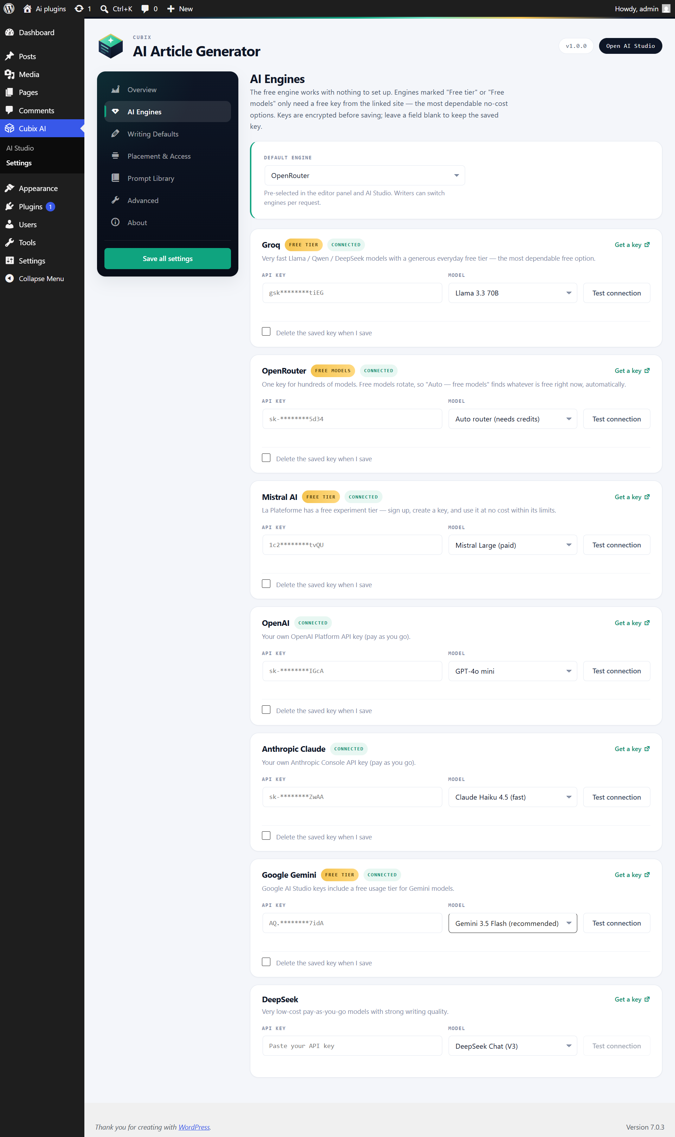Switch to the AI Engines tab
Viewport: 675px width, 1137px height.
(x=167, y=112)
